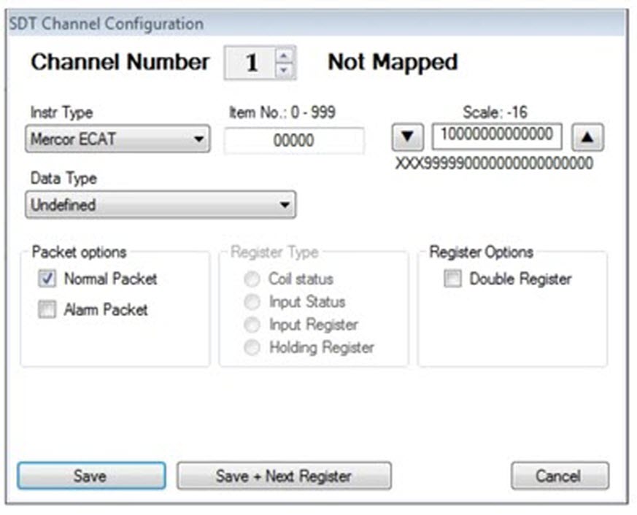This screenshot has width=637, height=515.
Task: Click the Item No. input field
Action: coord(294,141)
